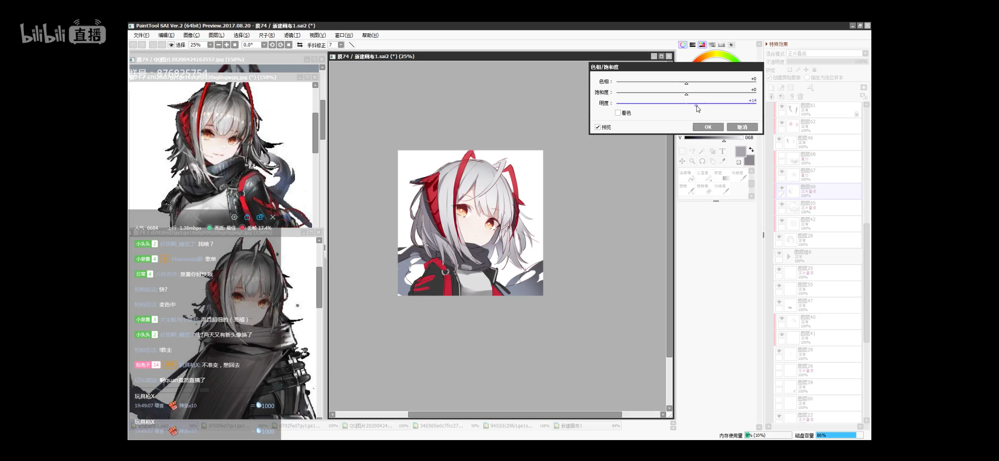Select the eyedropper tool
Screen dimensions: 999x461
722,161
